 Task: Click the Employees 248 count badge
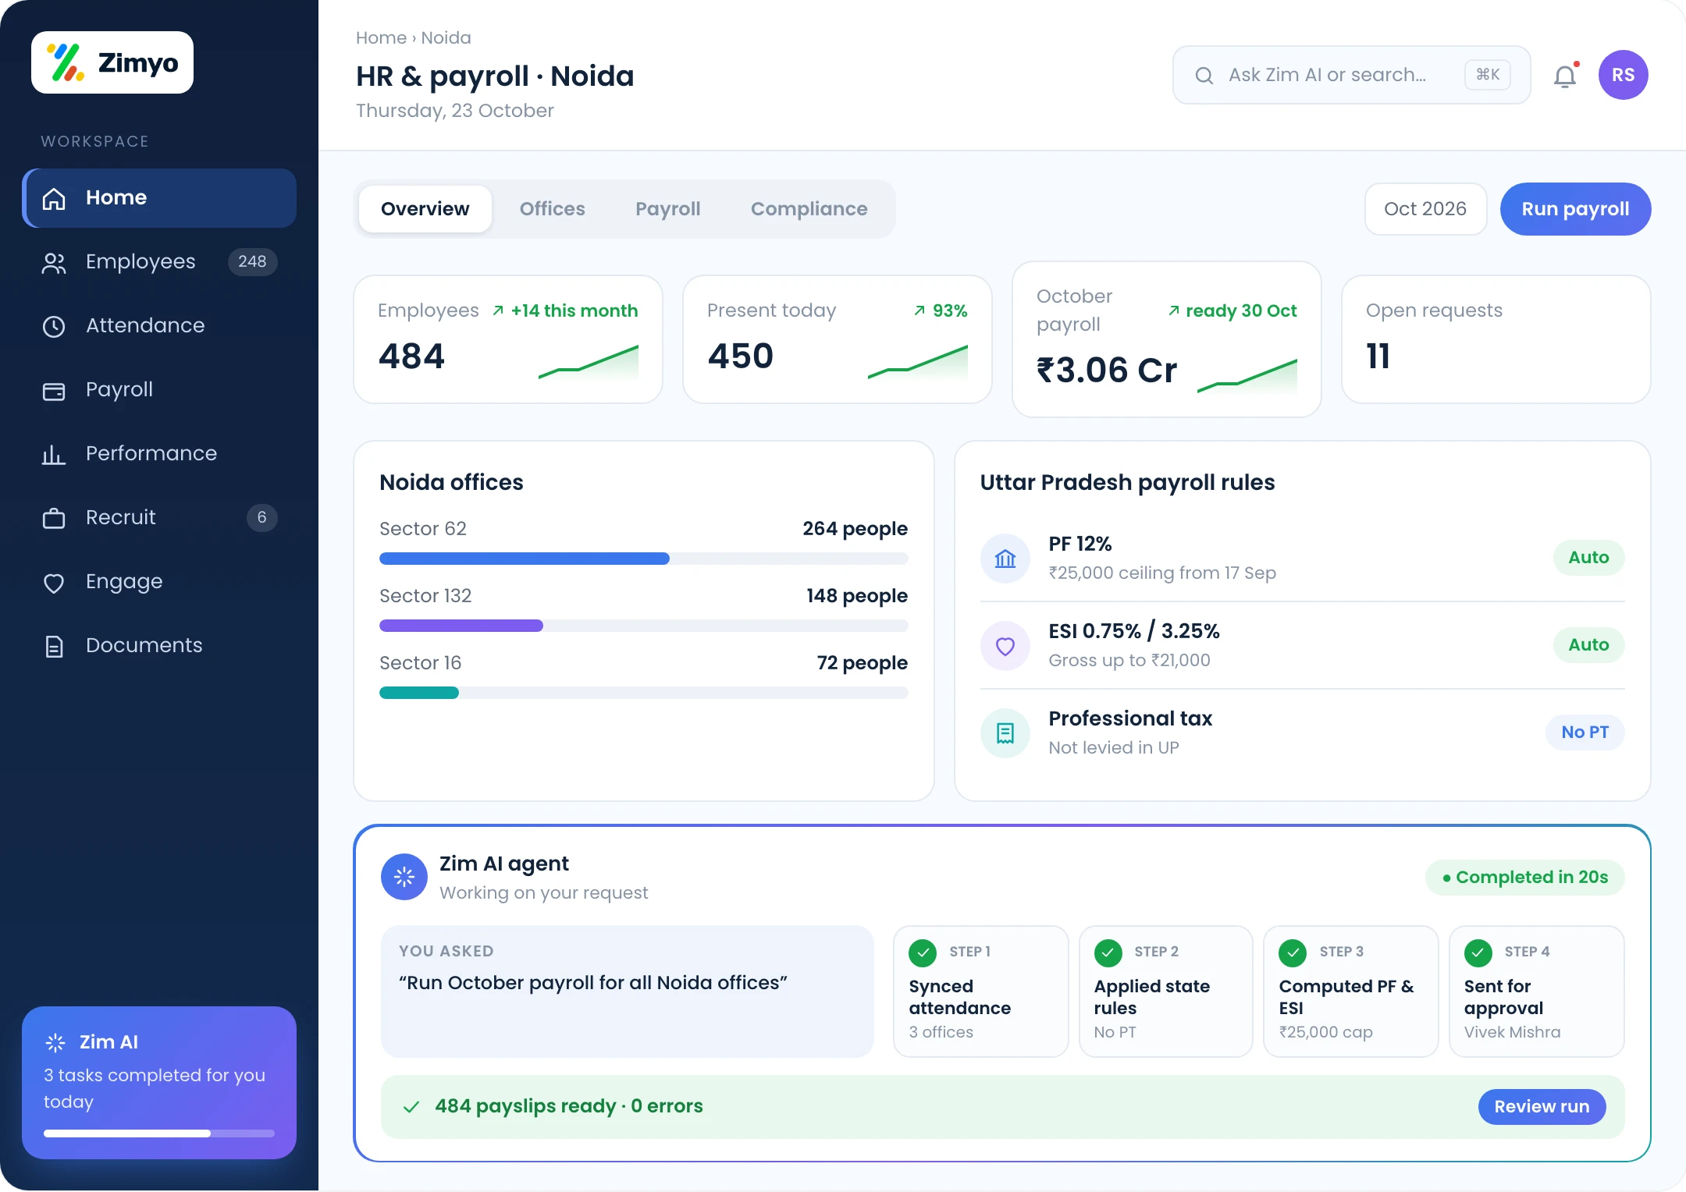pos(252,262)
